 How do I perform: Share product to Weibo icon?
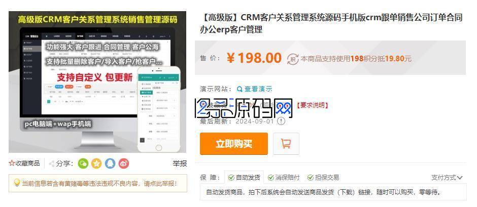124,163
